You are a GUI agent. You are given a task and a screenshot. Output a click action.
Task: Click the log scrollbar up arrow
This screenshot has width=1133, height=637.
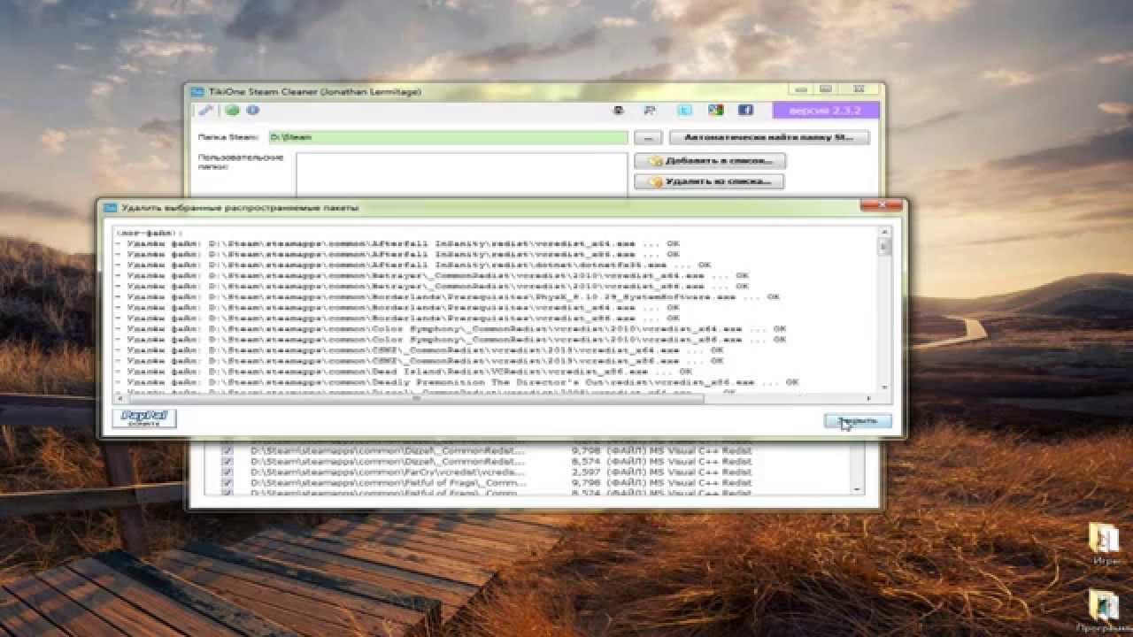(883, 232)
